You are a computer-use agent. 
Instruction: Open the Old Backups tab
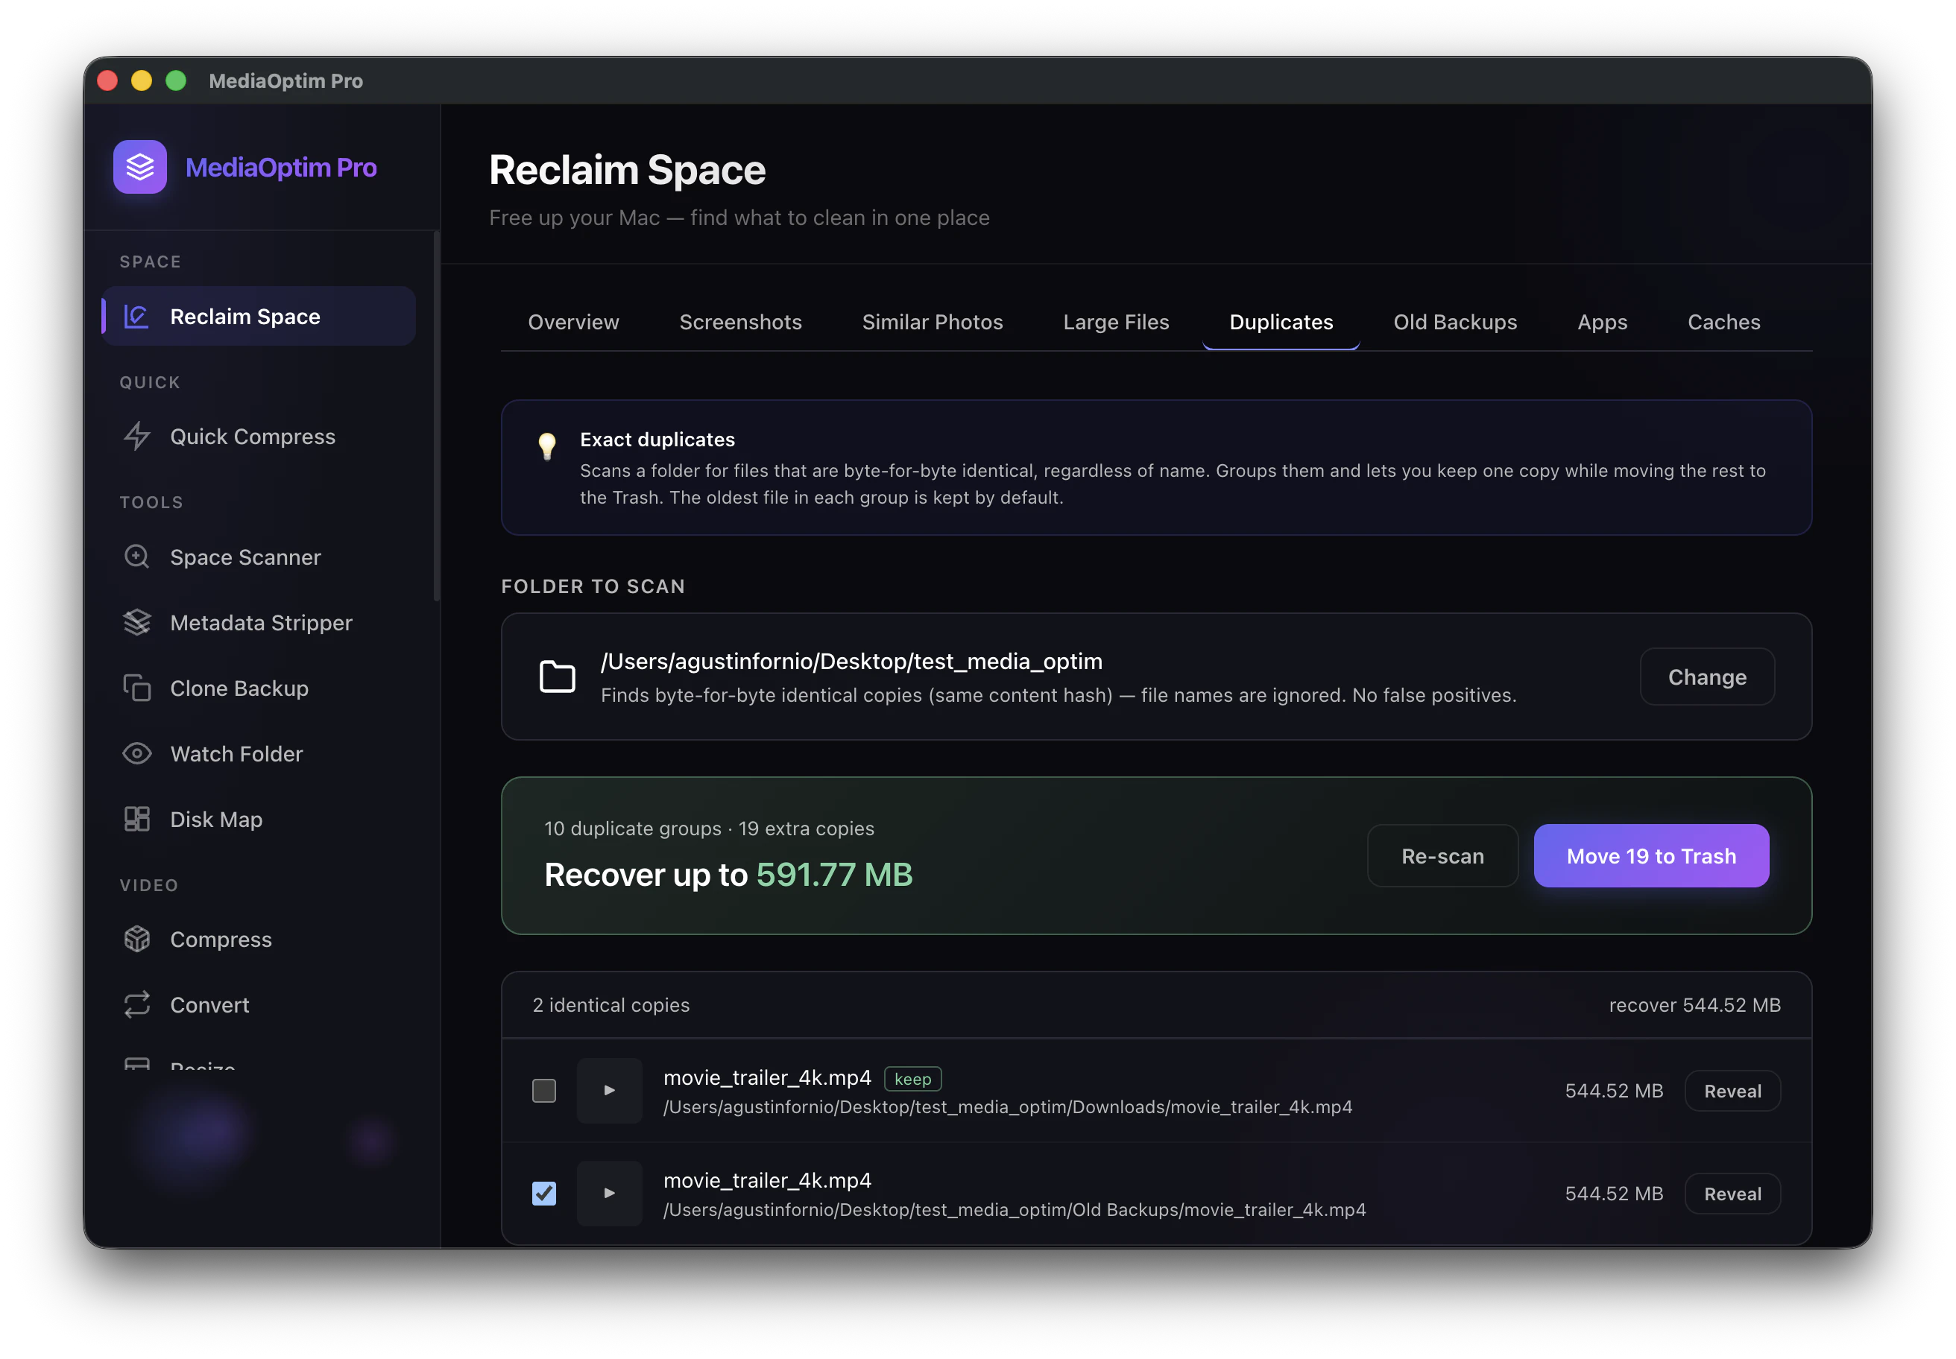click(x=1455, y=322)
